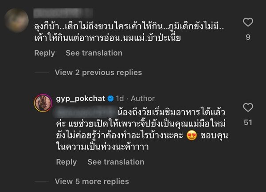This screenshot has width=266, height=192.
Task: Open gyp_pokchat's profile picture
Action: click(x=43, y=103)
